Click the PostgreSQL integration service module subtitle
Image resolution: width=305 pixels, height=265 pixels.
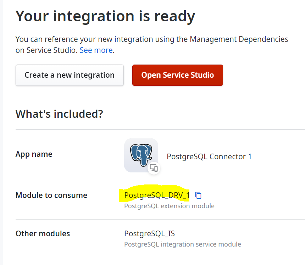(182, 244)
